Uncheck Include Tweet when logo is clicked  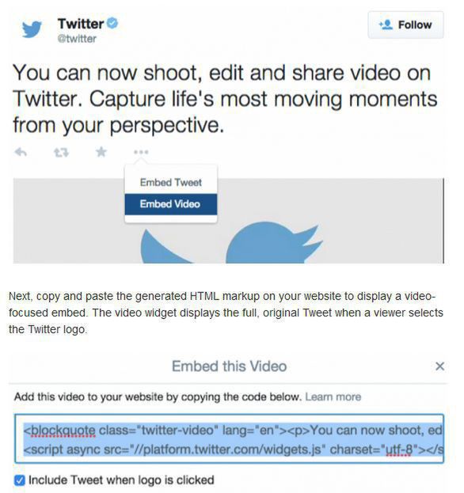tap(20, 480)
